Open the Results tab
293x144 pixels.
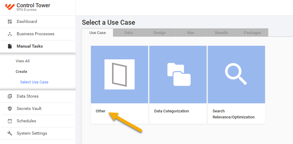point(222,33)
